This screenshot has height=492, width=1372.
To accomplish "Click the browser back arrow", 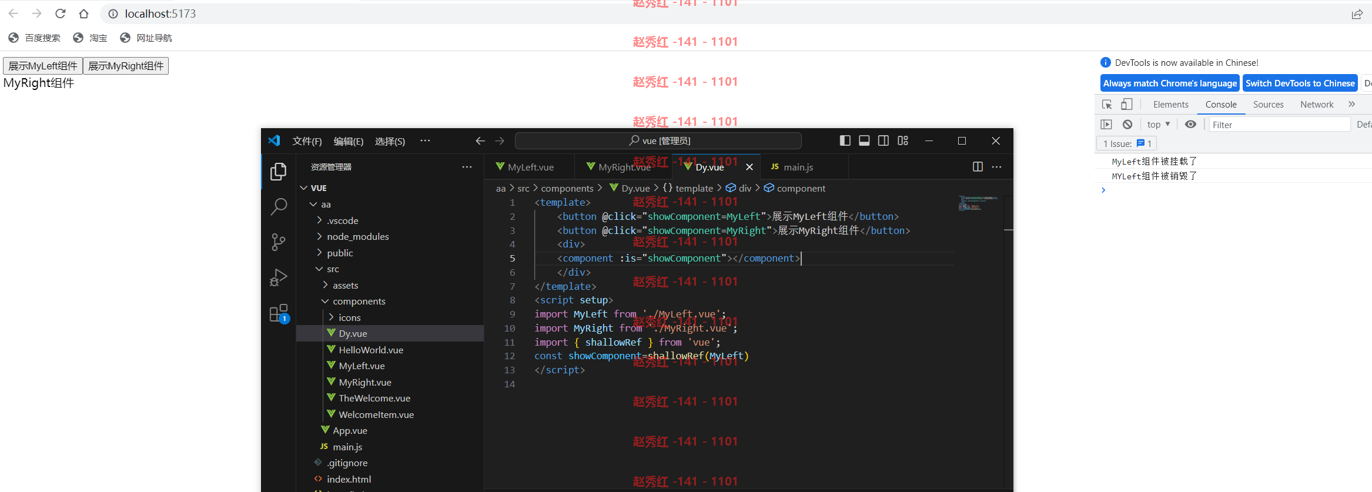I will click(x=13, y=13).
